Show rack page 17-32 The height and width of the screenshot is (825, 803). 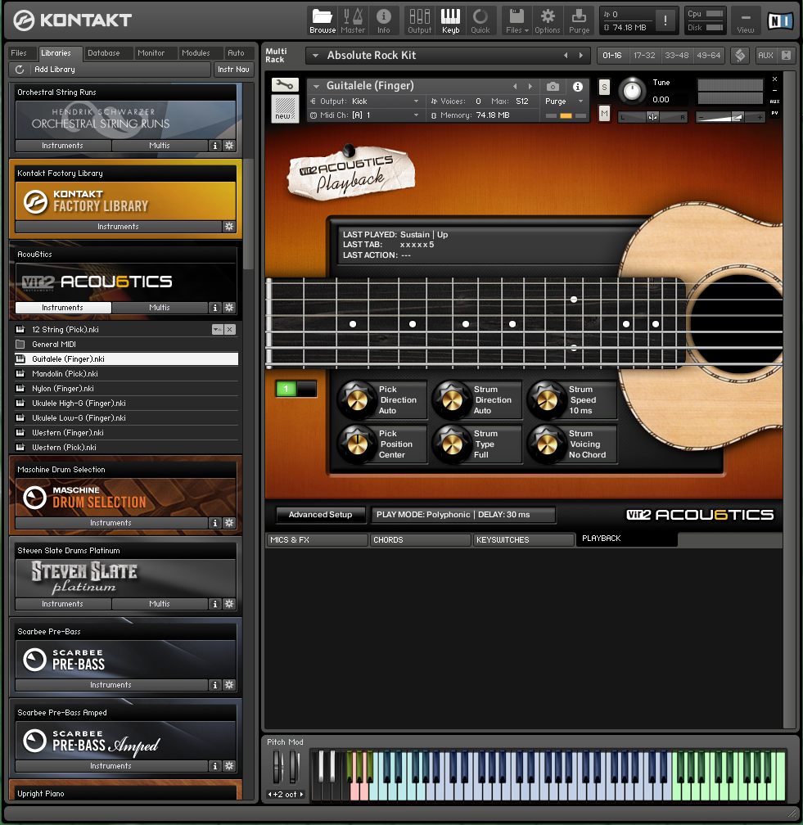644,56
